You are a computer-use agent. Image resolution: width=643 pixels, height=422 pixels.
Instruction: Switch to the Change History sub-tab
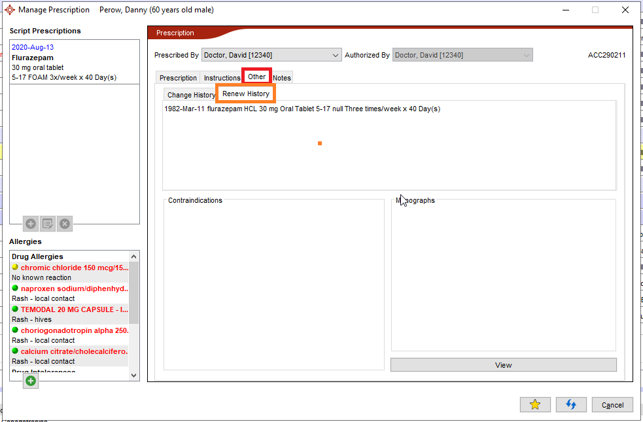click(190, 95)
